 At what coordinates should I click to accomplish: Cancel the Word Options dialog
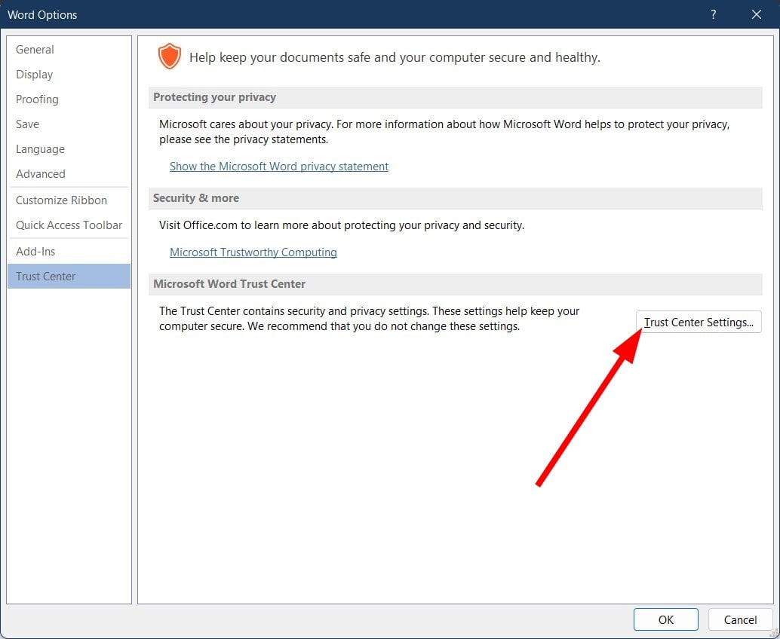(x=740, y=619)
